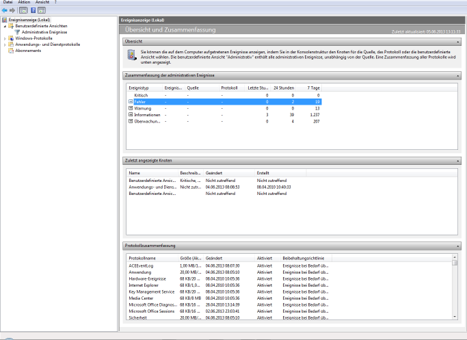Expand the Windows-Protokolle tree node
The height and width of the screenshot is (340, 467).
pos(5,38)
